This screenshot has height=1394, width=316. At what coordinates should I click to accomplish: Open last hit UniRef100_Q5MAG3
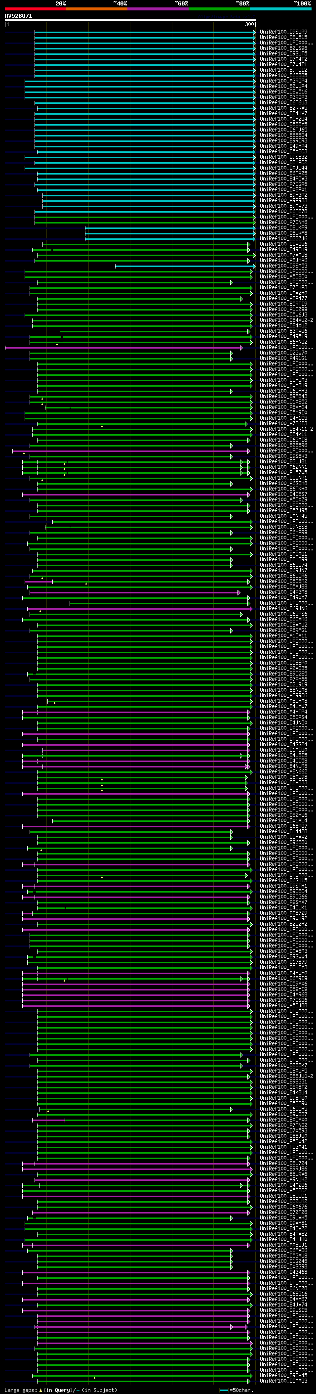click(283, 1381)
